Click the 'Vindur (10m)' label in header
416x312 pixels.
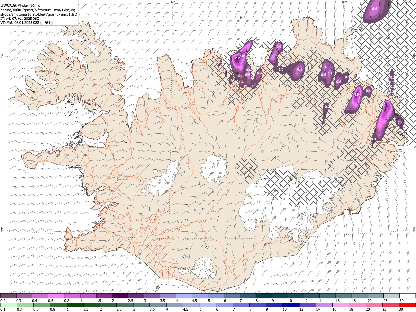(28, 6)
